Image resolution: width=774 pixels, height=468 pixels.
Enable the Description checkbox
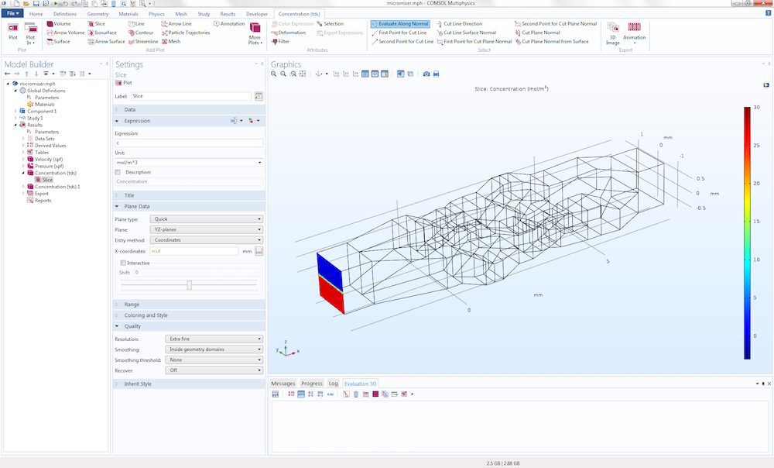coord(118,173)
